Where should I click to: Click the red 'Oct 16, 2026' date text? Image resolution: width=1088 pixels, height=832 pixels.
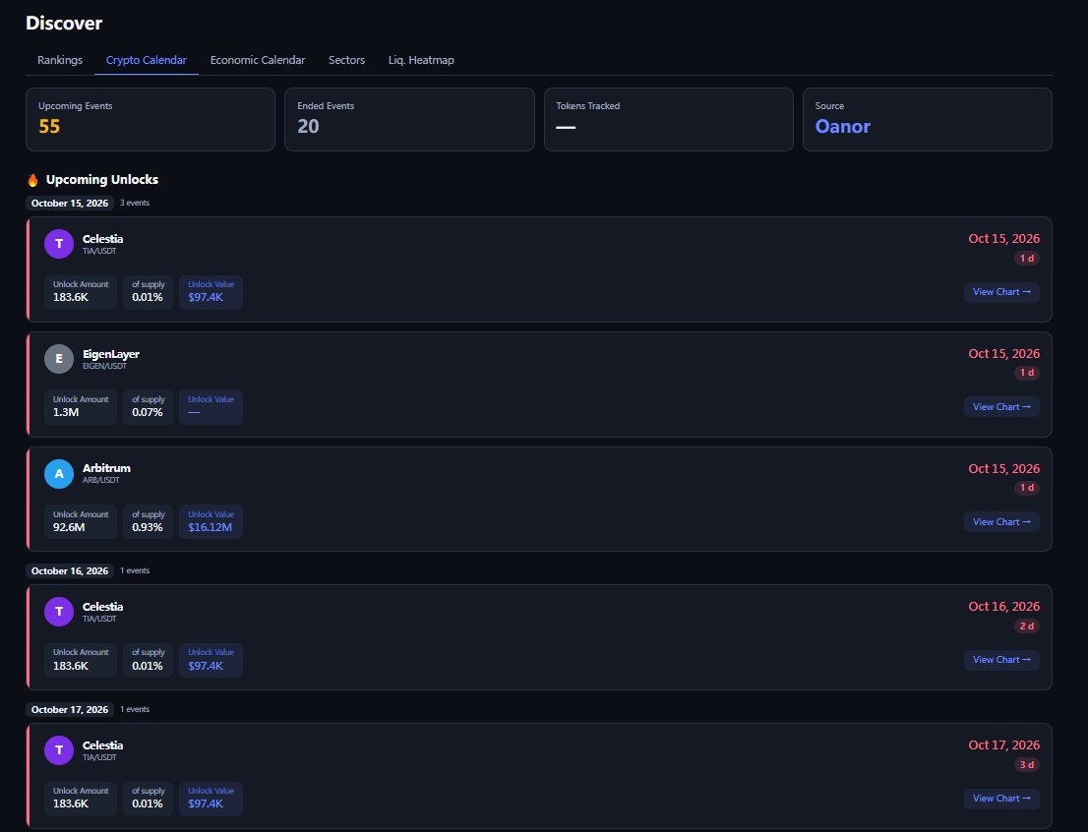(x=1003, y=607)
